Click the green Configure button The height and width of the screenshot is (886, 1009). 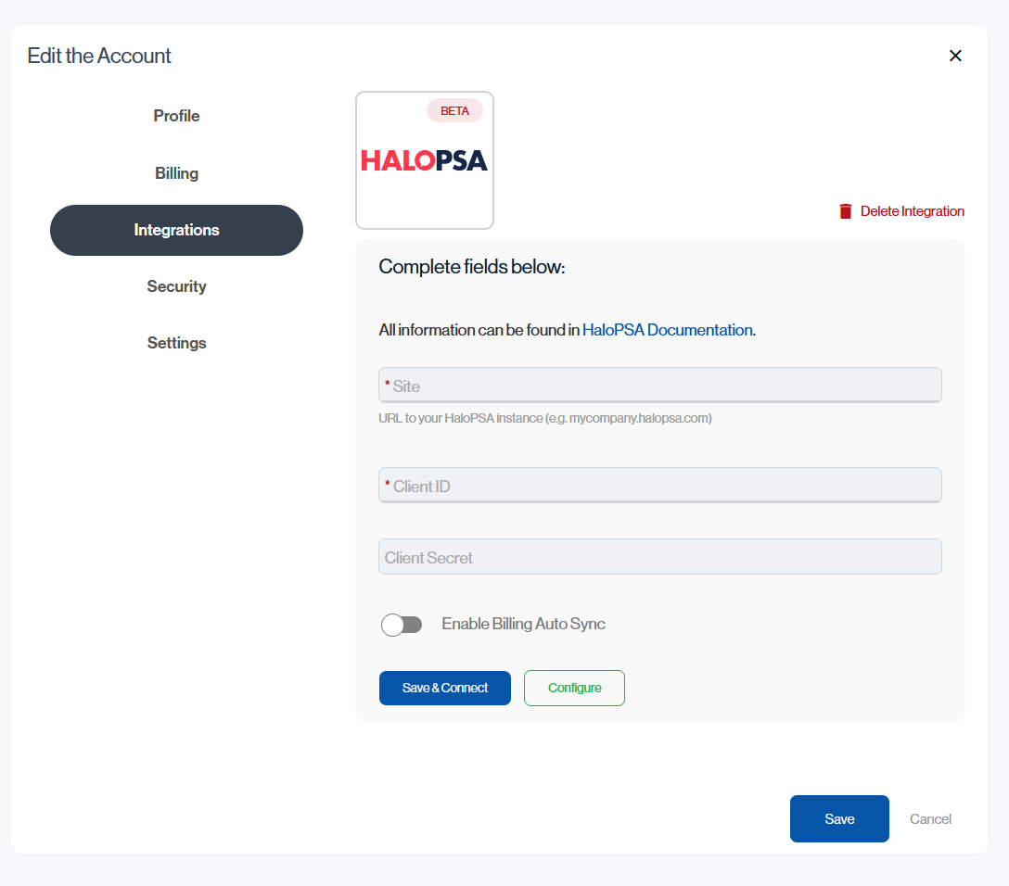[574, 688]
